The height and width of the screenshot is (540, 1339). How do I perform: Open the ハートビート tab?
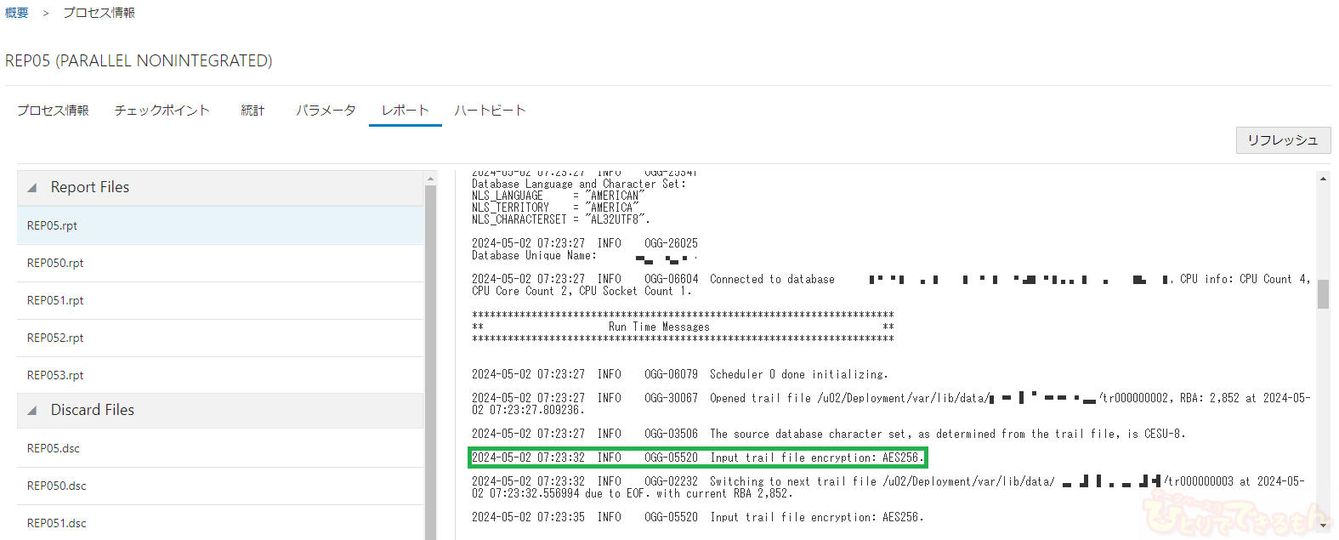click(490, 111)
